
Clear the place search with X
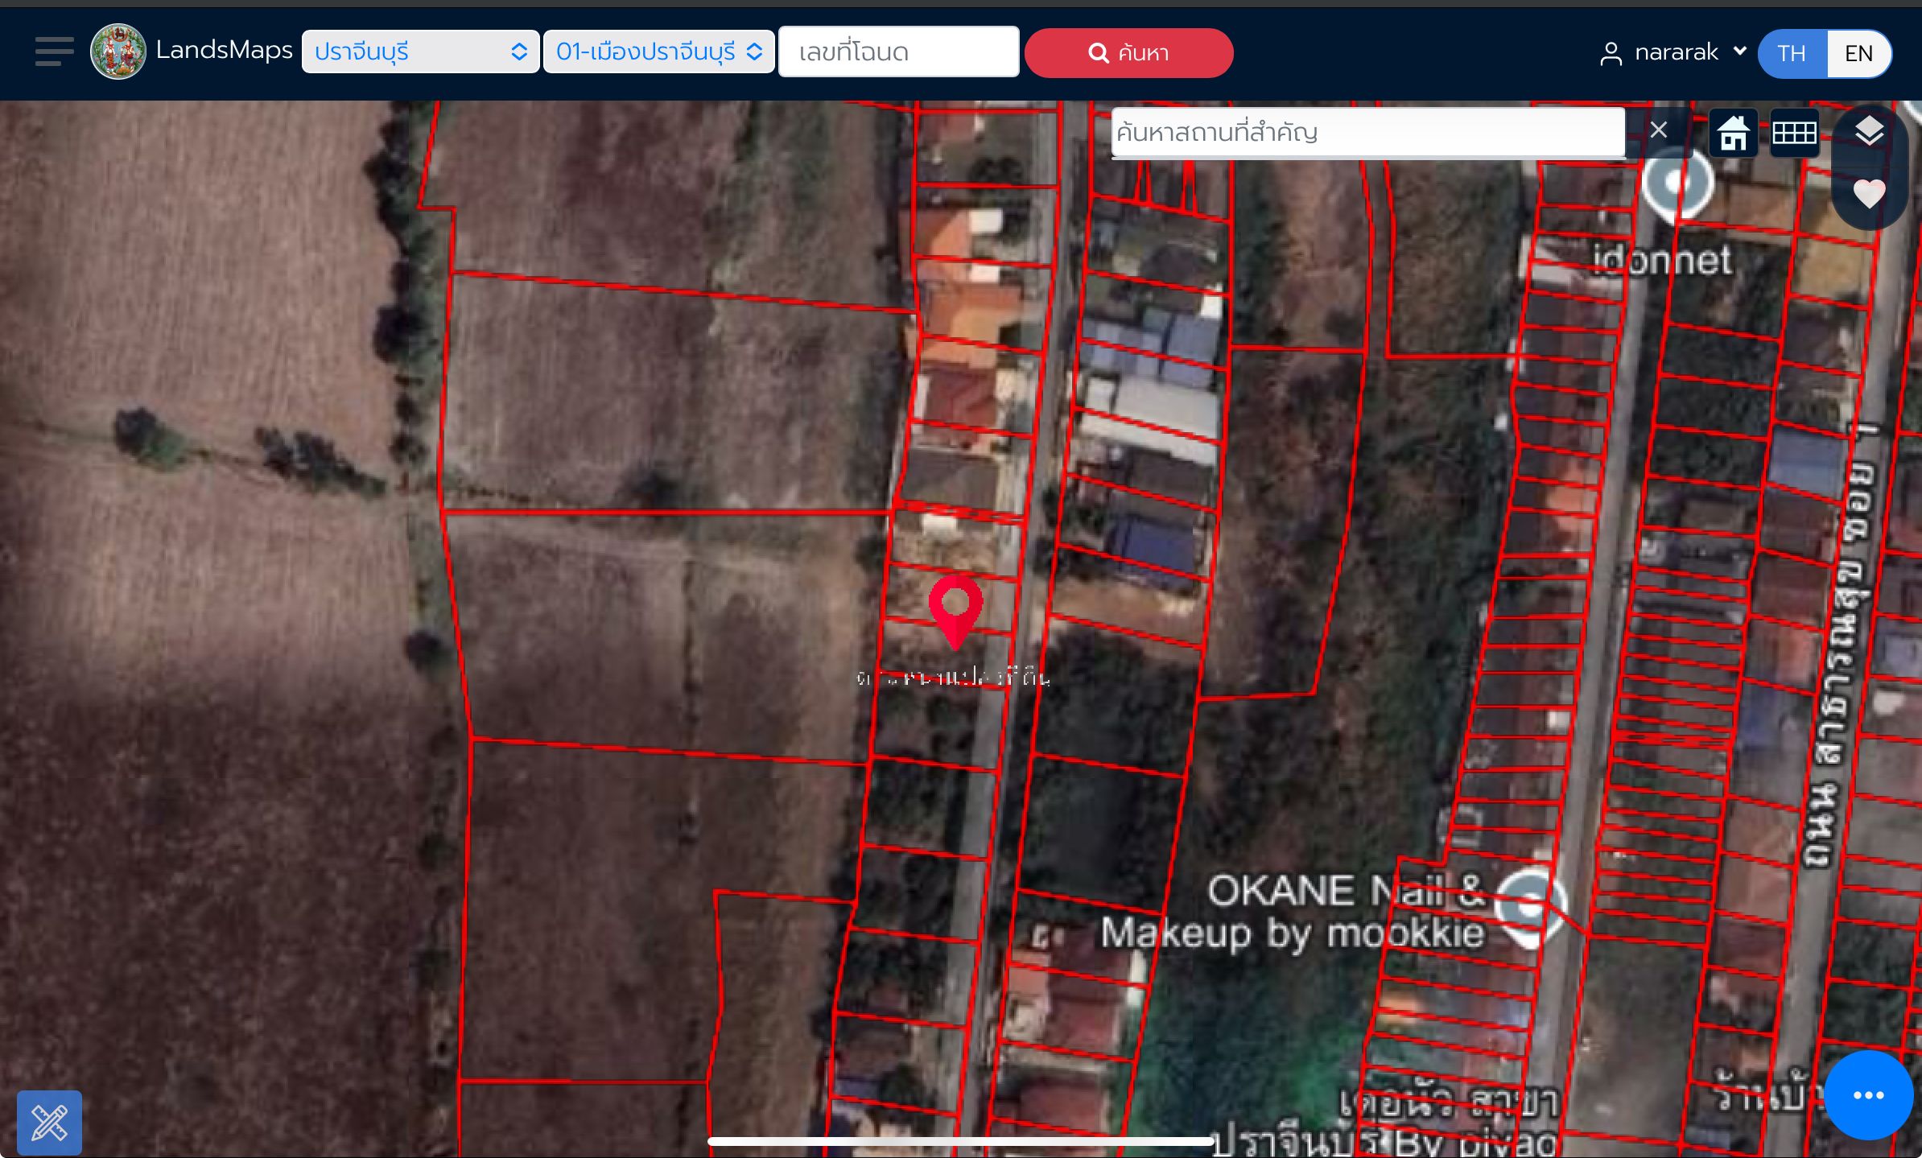click(x=1658, y=130)
